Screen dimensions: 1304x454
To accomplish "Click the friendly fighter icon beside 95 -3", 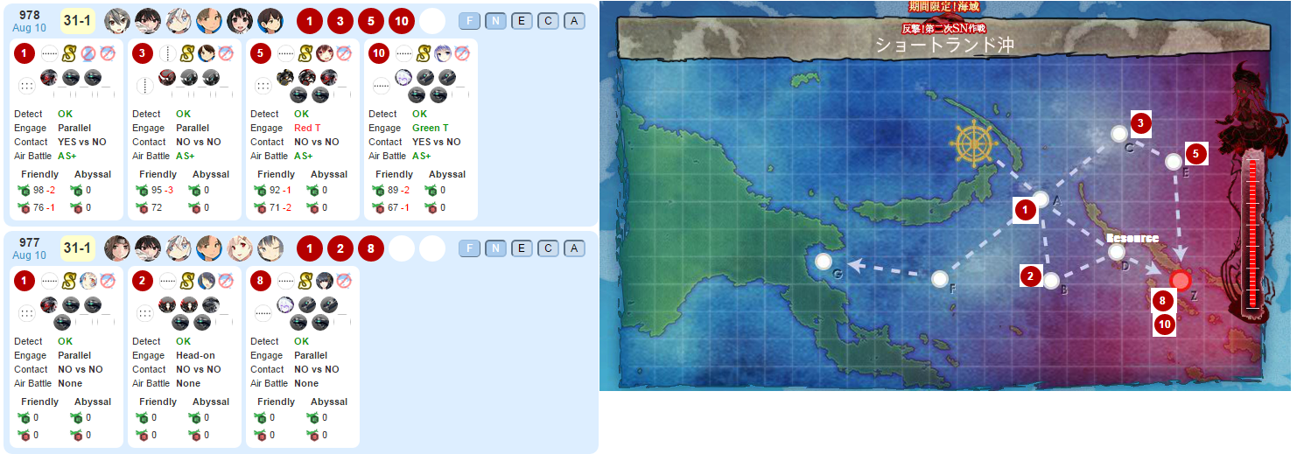I will [x=143, y=191].
